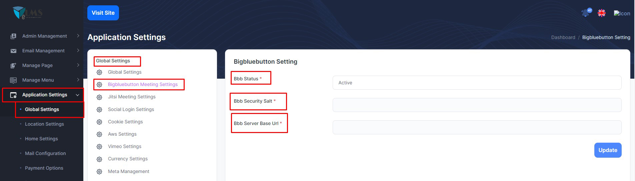The height and width of the screenshot is (181, 635).
Task: Expand the Admin Management chevron
Action: pyautogui.click(x=78, y=36)
